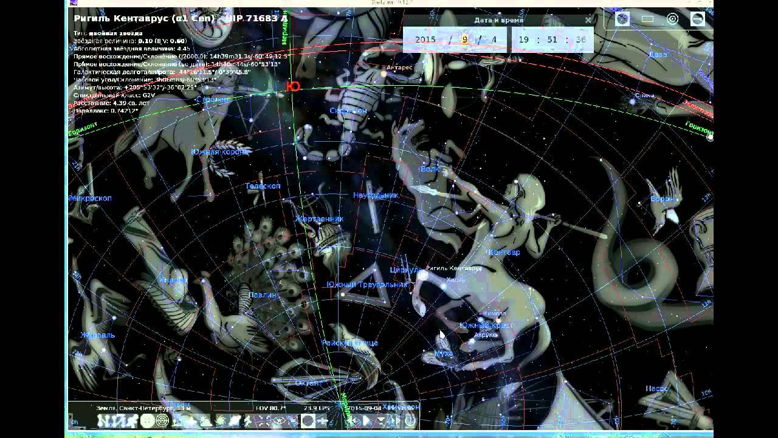This screenshot has height=438, width=778.
Task: Click the Ригиль Кентавра star label
Action: click(454, 268)
